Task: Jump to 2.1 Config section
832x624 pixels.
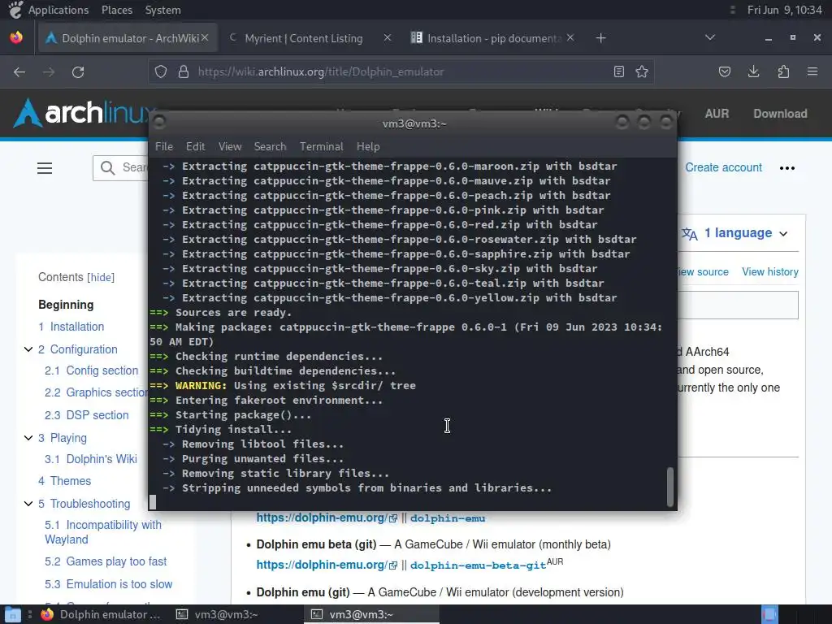Action: tap(91, 370)
